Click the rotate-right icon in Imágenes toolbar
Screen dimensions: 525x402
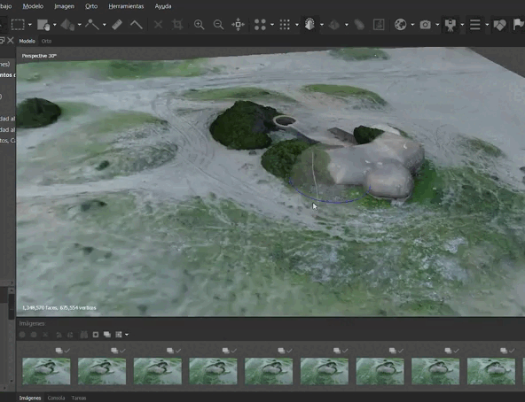click(70, 335)
